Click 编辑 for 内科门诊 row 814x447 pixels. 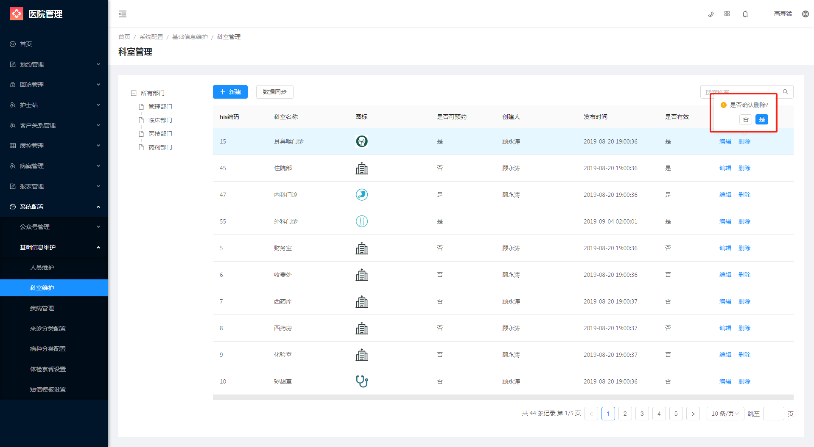pyautogui.click(x=725, y=195)
